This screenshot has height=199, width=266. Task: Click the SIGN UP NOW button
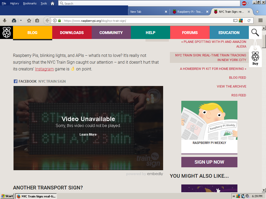click(209, 162)
